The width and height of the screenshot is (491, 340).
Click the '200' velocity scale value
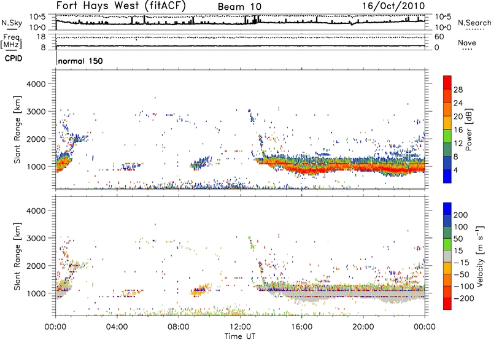click(x=461, y=215)
